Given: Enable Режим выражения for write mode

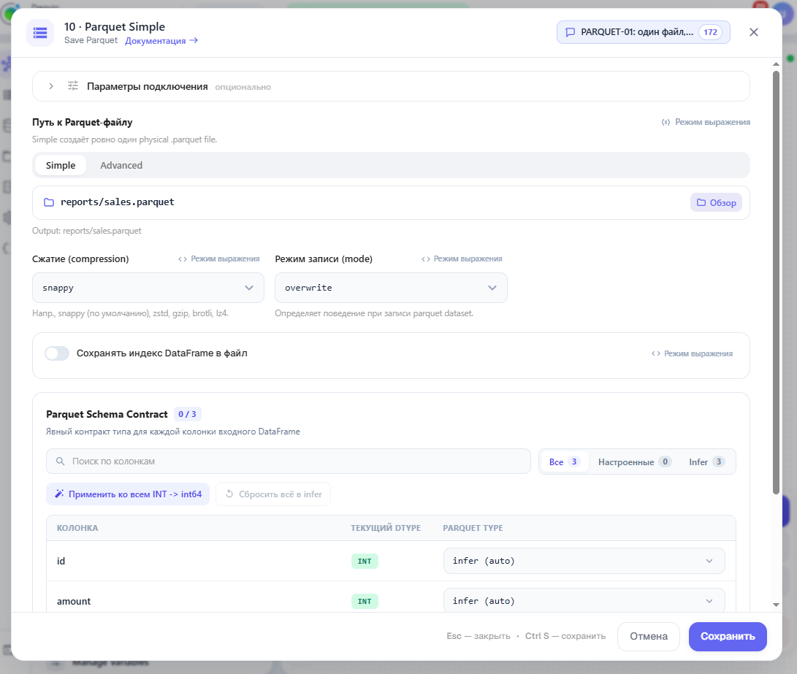Looking at the screenshot, I should pos(462,259).
